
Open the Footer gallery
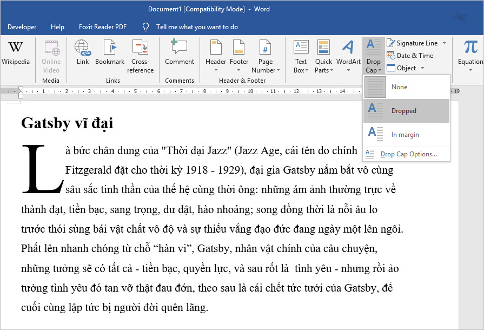tap(239, 56)
